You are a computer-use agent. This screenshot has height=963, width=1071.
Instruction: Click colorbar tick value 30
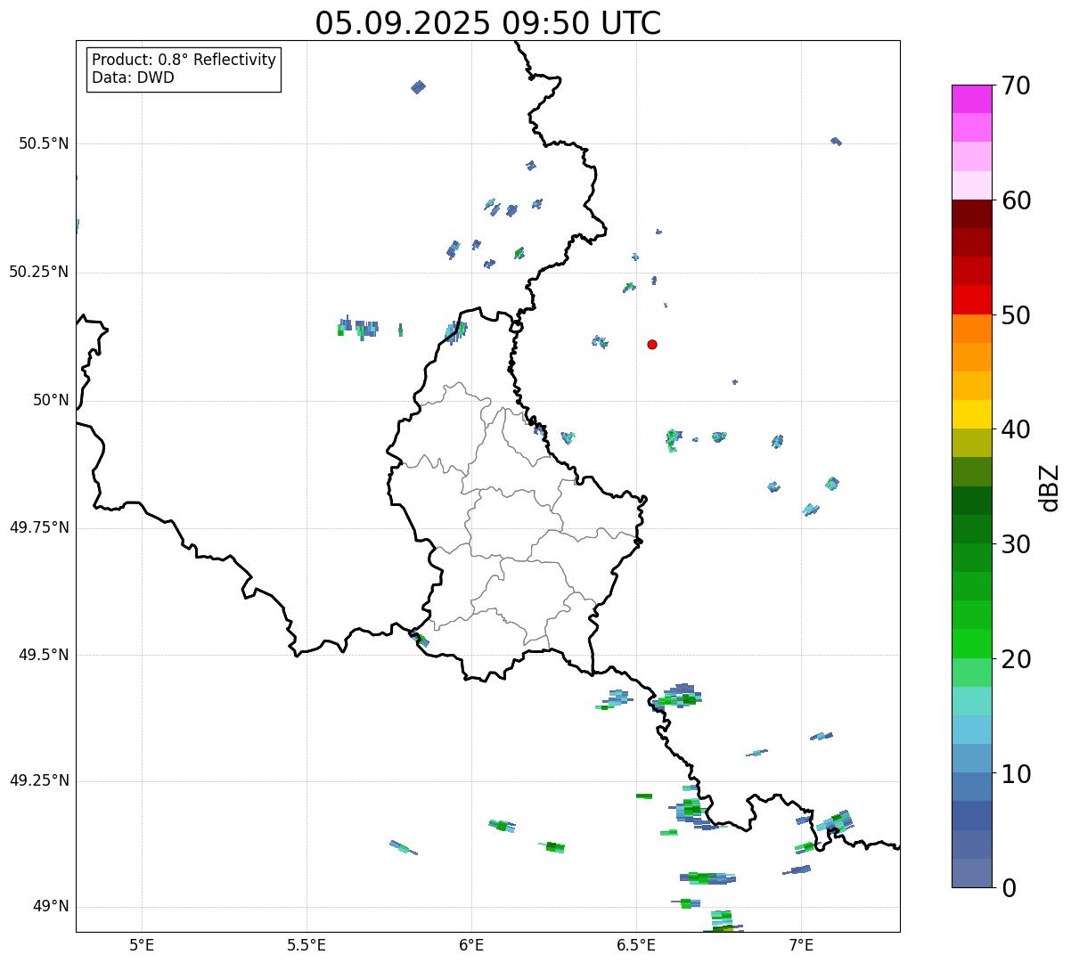click(1016, 544)
